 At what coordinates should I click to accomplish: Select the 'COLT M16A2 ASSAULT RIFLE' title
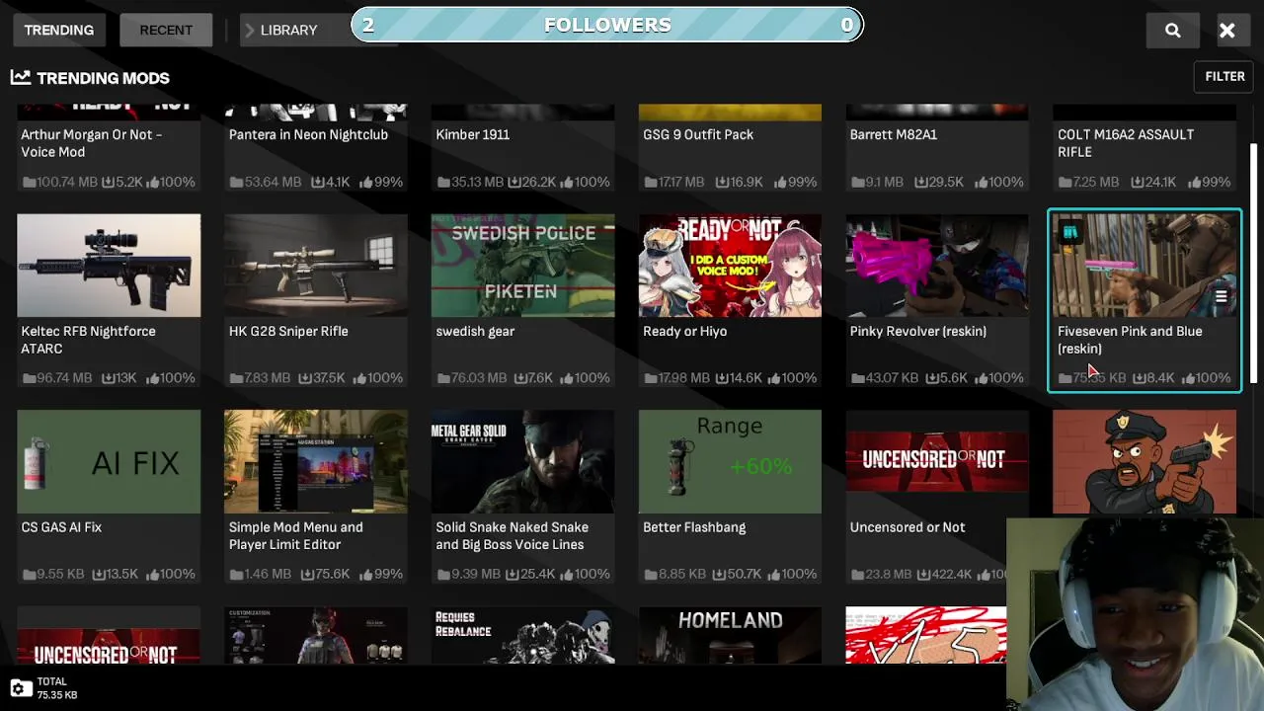click(1126, 143)
